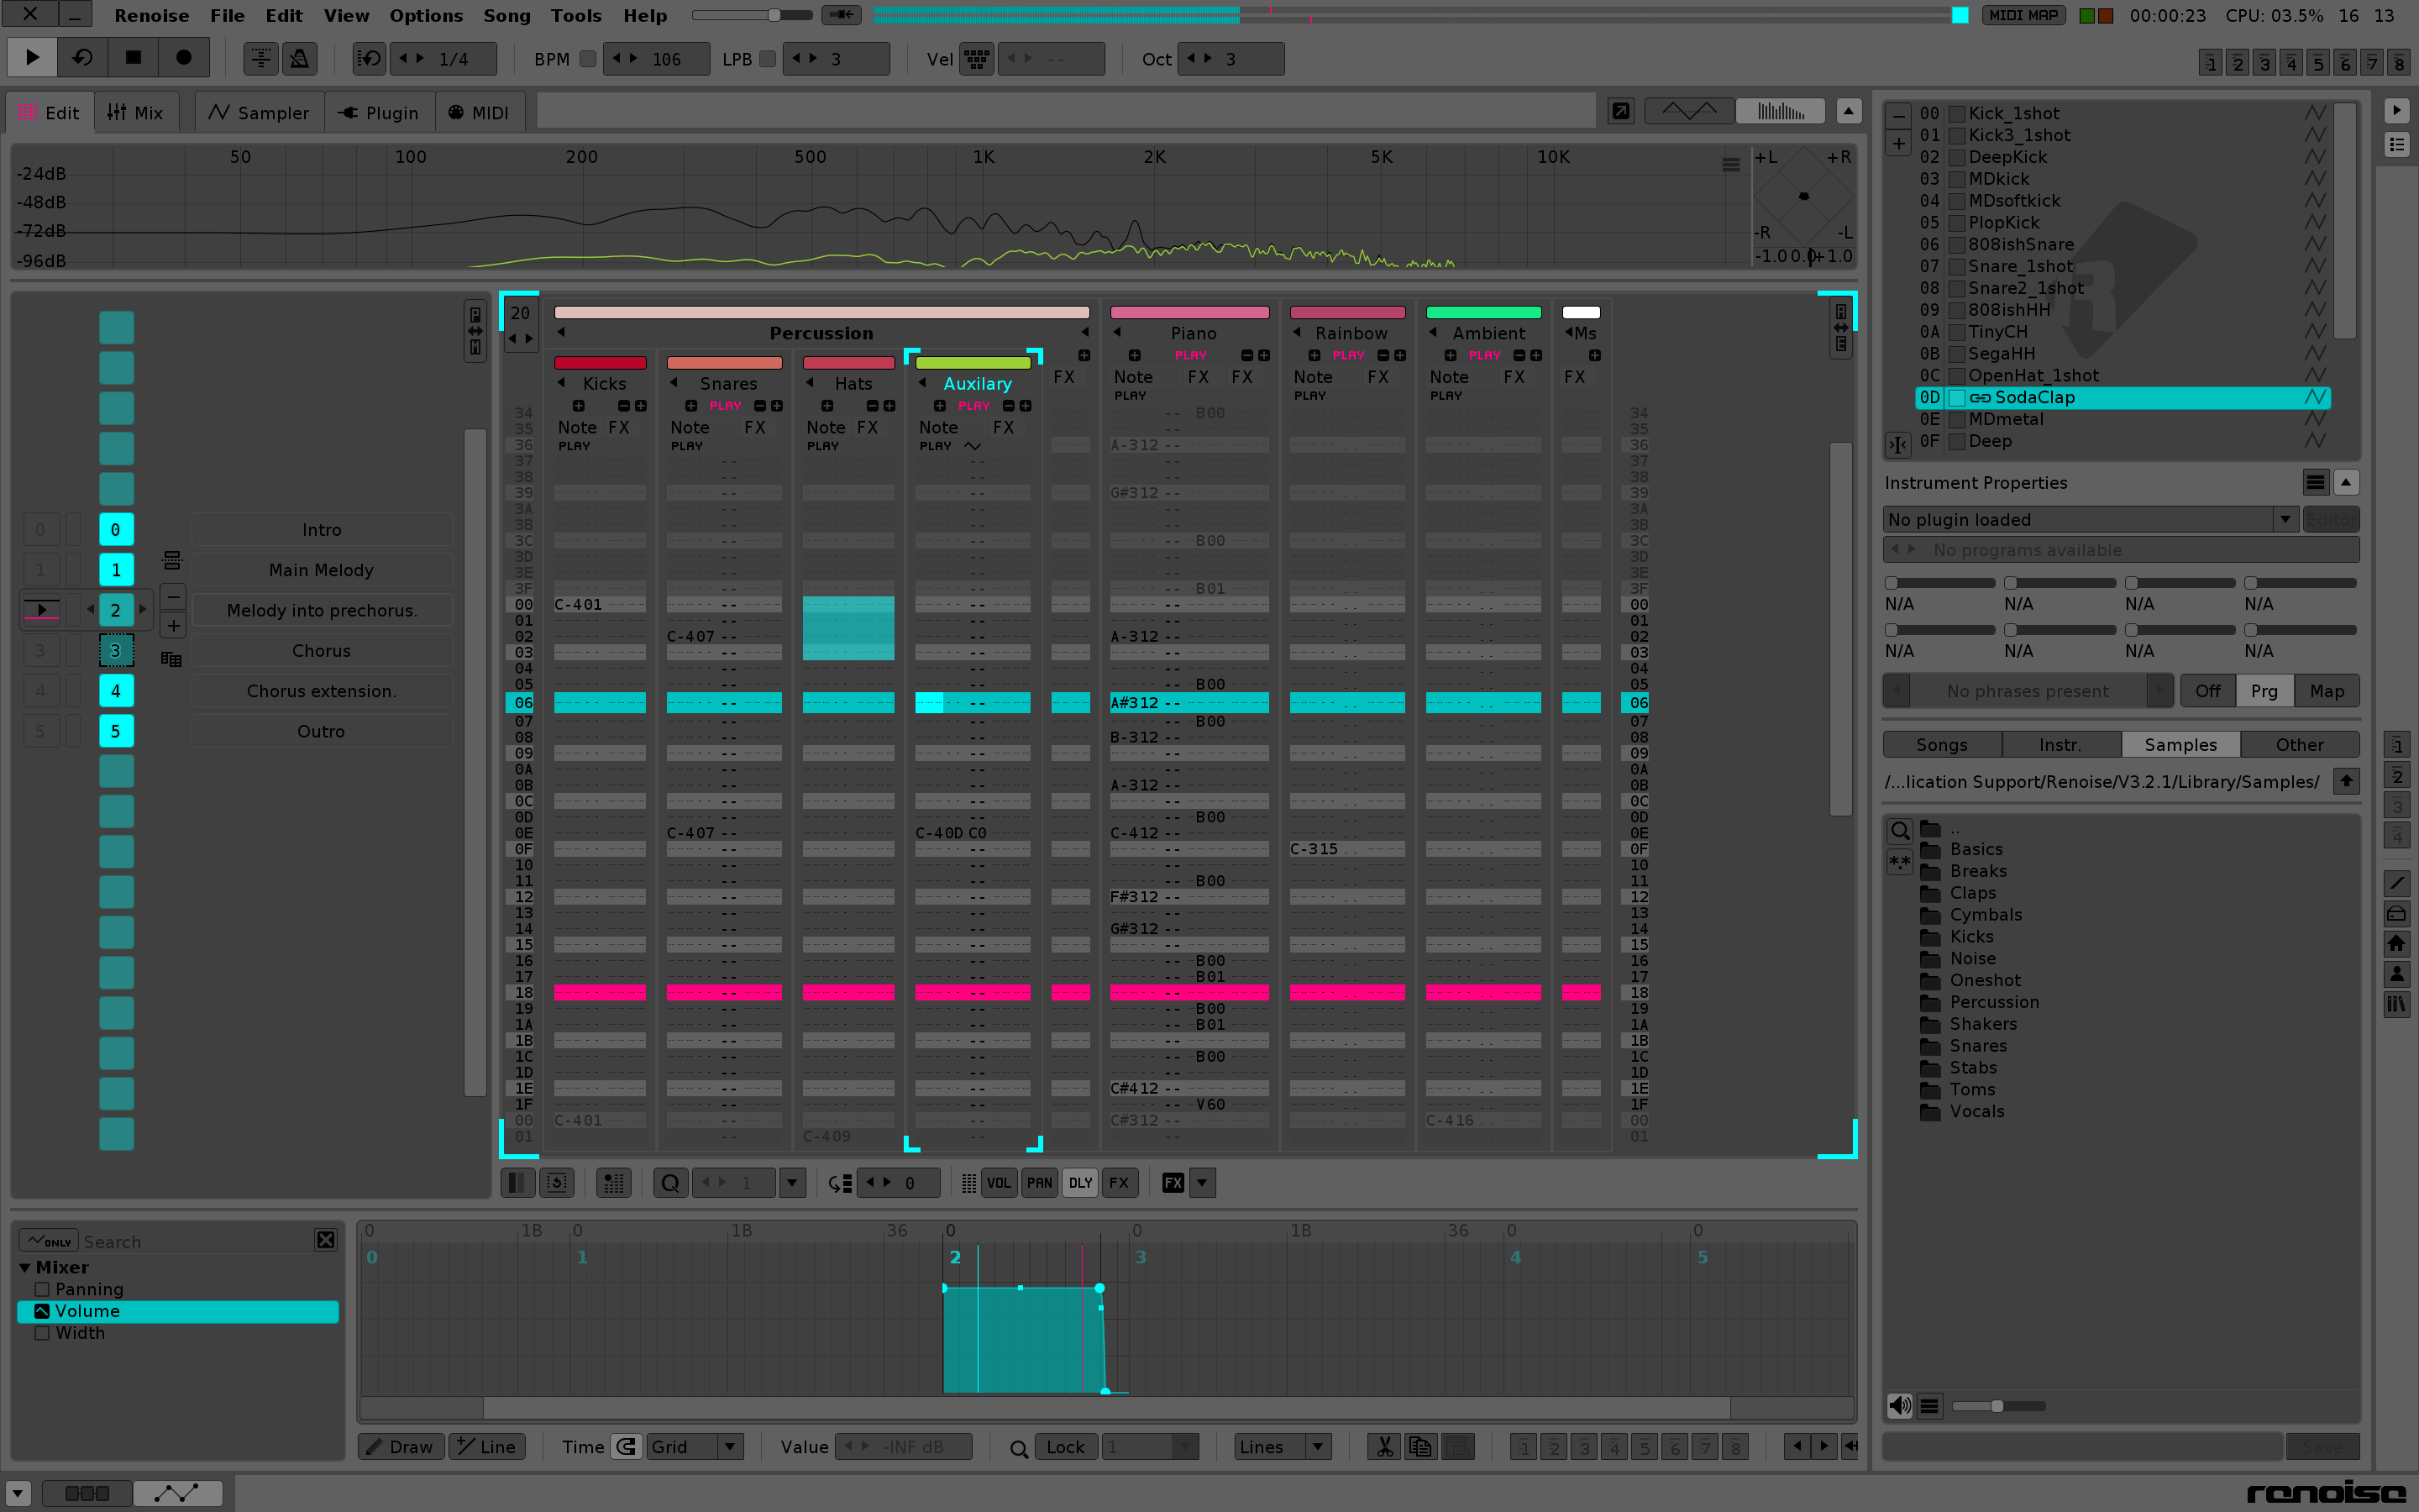Switch to the Sampler tab
2419x1512 pixels.
pyautogui.click(x=259, y=112)
